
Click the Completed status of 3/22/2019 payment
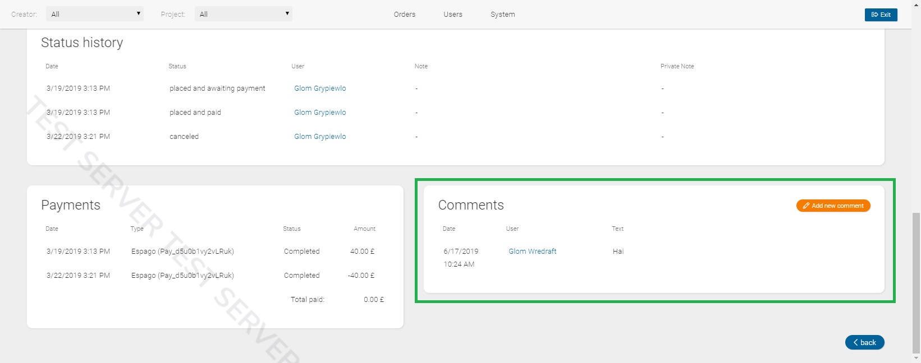tap(301, 276)
